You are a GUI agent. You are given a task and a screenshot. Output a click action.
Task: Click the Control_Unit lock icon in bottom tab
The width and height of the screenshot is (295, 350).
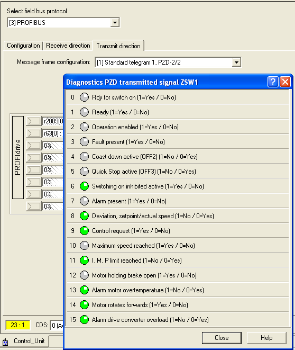tap(5, 342)
